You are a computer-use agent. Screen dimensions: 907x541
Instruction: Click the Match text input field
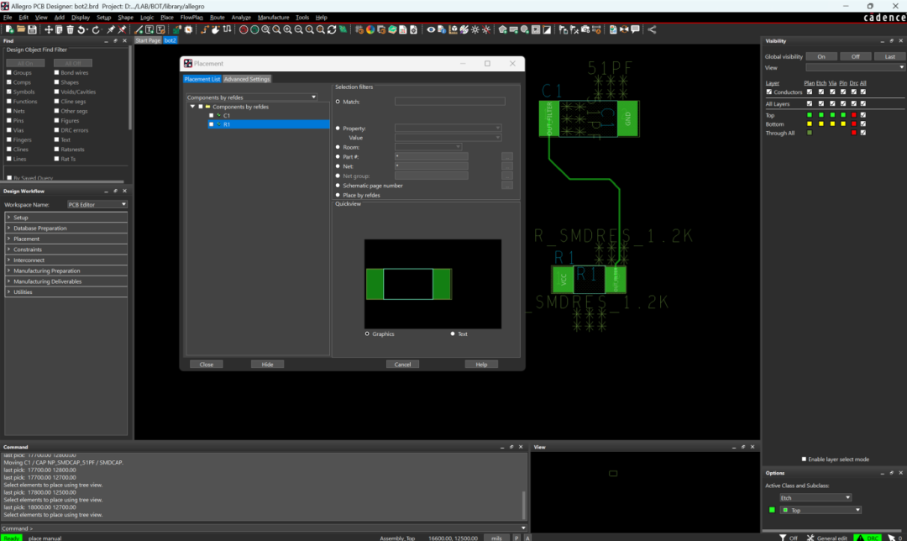(449, 101)
